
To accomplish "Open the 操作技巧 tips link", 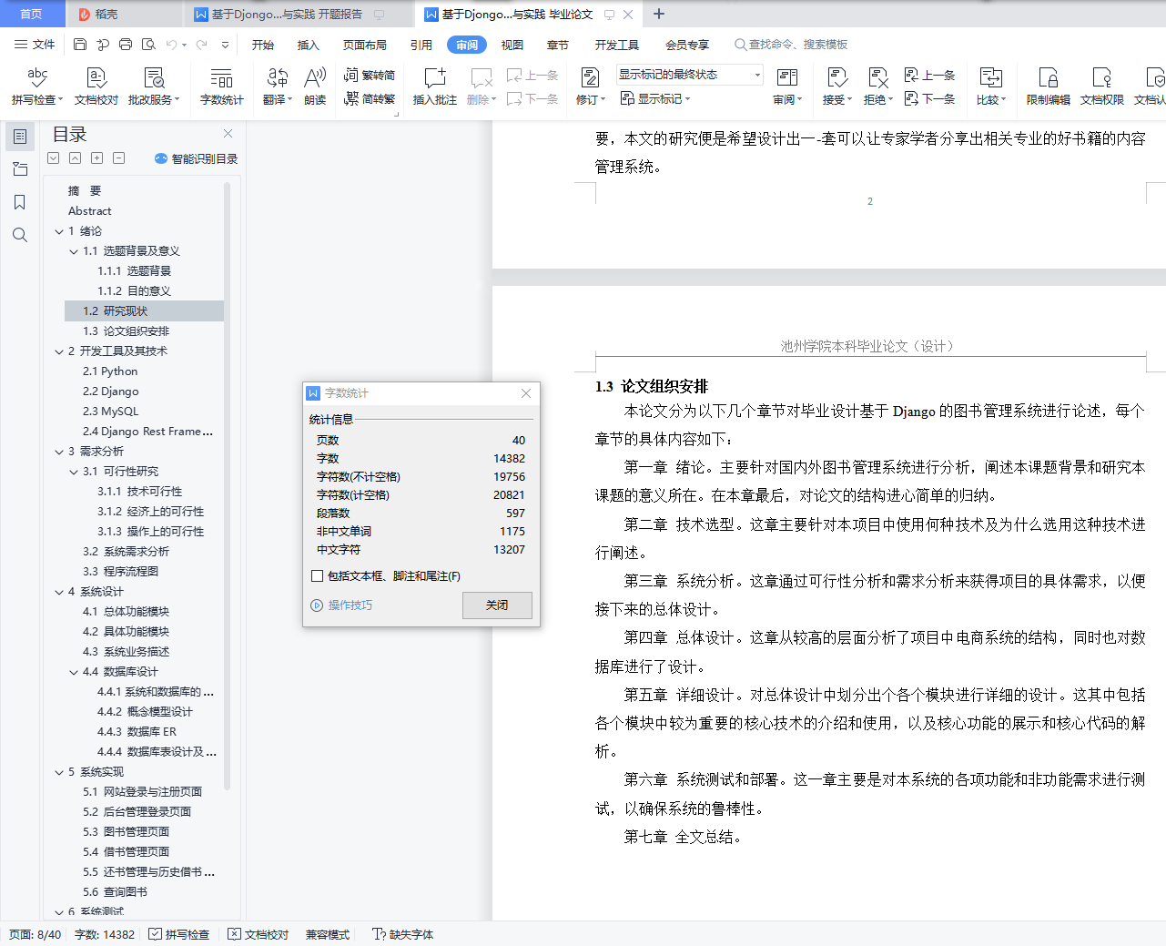I will [x=341, y=605].
